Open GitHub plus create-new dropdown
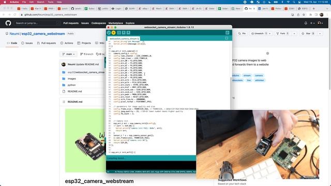331x186 pixels. click(312, 23)
